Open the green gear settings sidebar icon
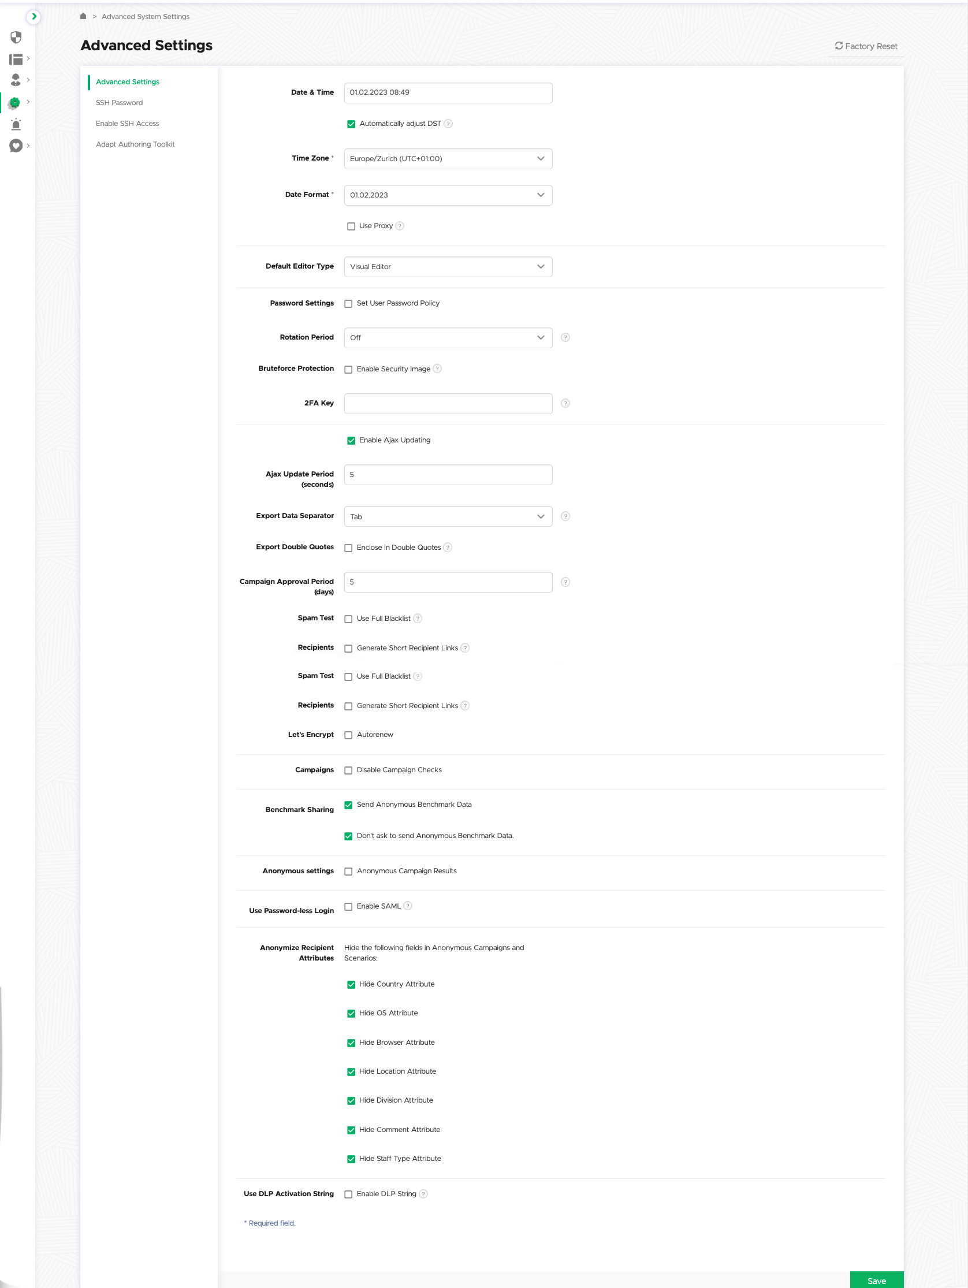The image size is (968, 1288). point(14,103)
